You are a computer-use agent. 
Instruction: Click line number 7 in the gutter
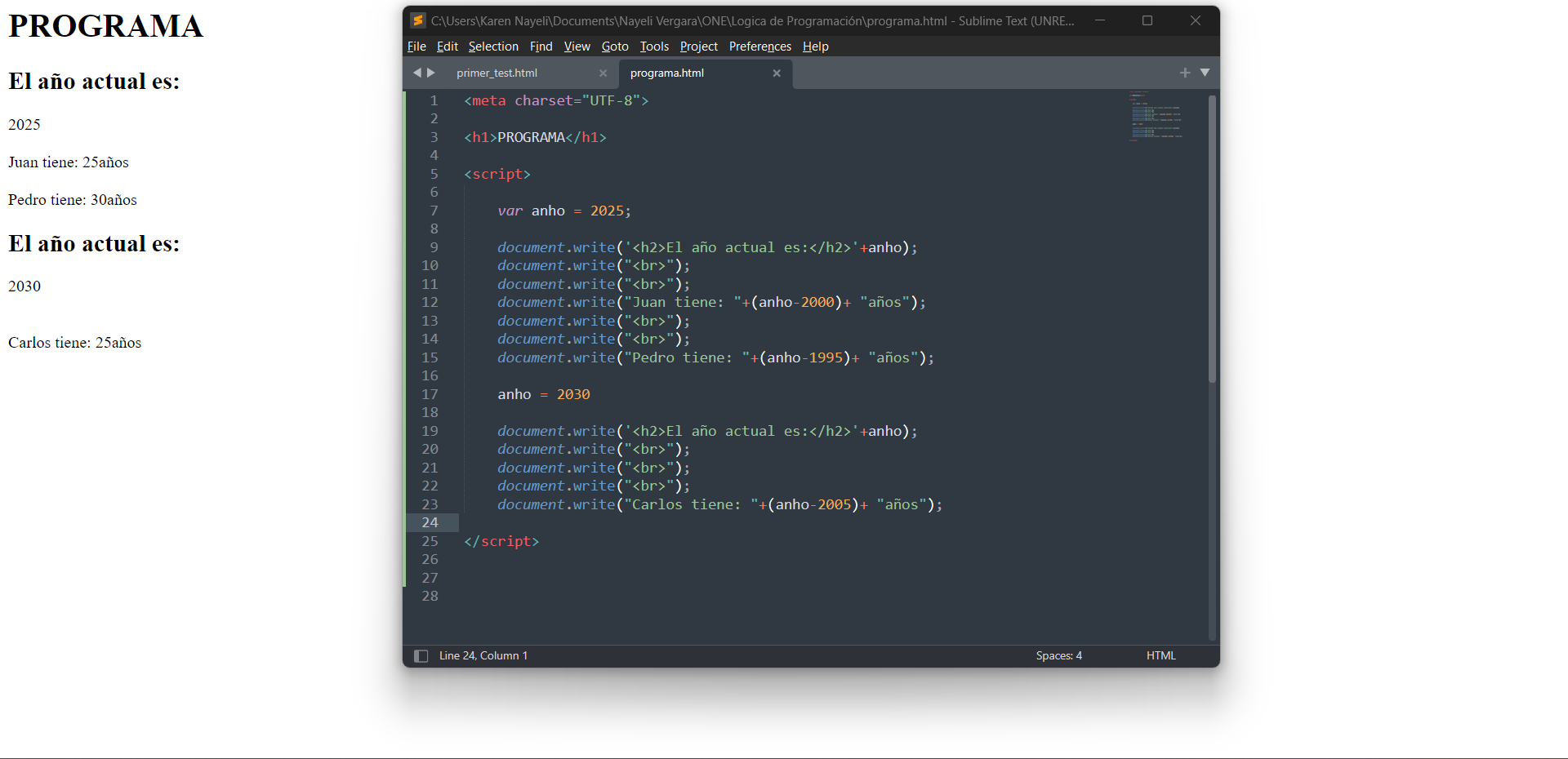[434, 211]
